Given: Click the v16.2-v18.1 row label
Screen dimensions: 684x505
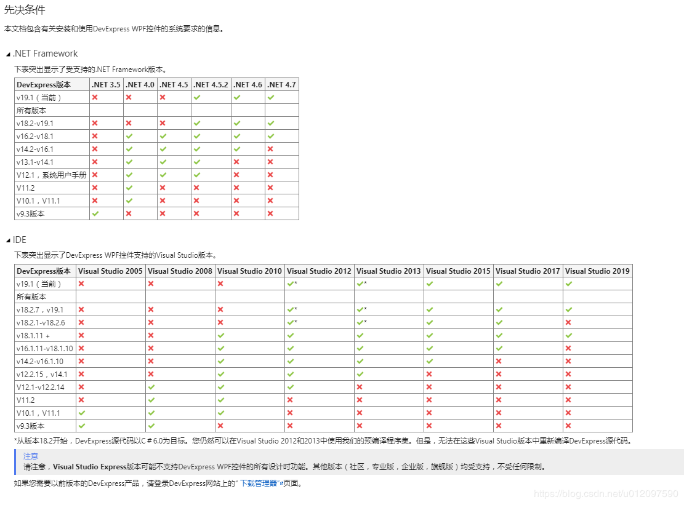Looking at the screenshot, I should (x=35, y=136).
